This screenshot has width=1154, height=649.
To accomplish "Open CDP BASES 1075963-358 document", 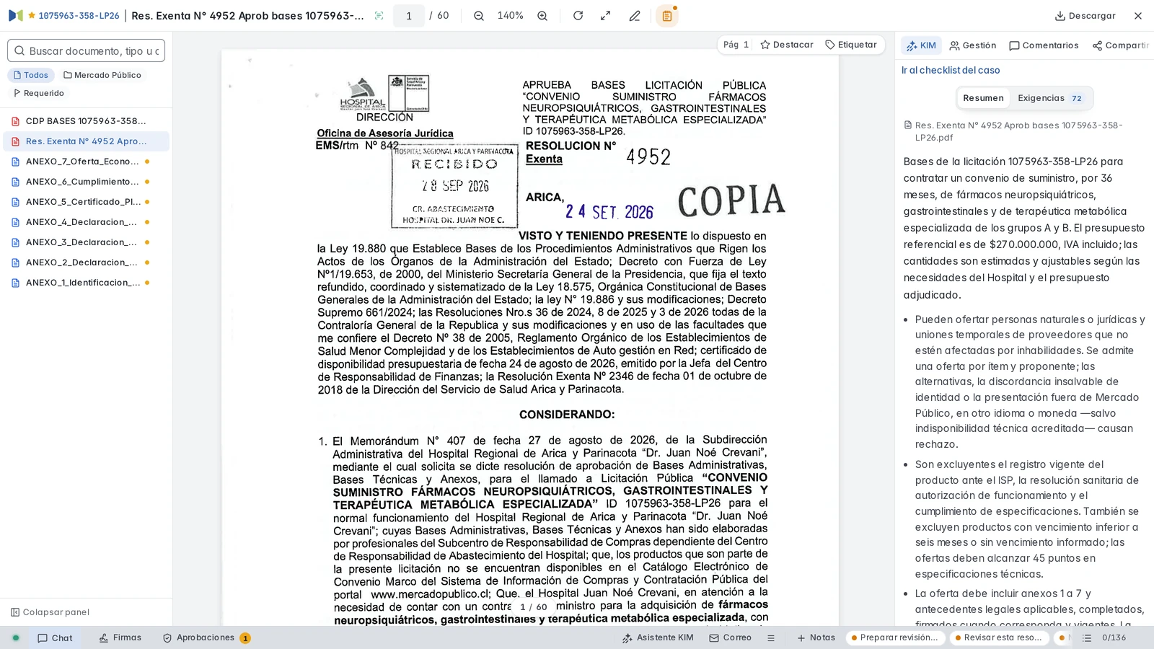I will point(87,121).
